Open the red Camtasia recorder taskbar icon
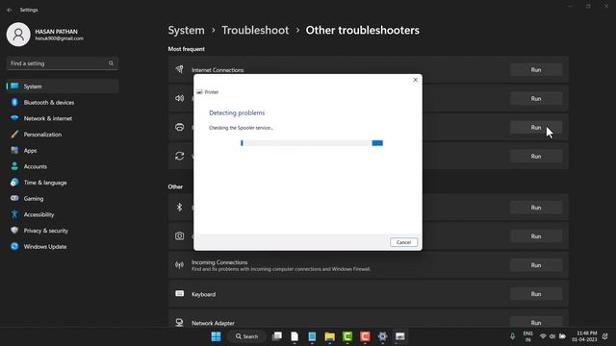This screenshot has width=616, height=346. pyautogui.click(x=365, y=336)
